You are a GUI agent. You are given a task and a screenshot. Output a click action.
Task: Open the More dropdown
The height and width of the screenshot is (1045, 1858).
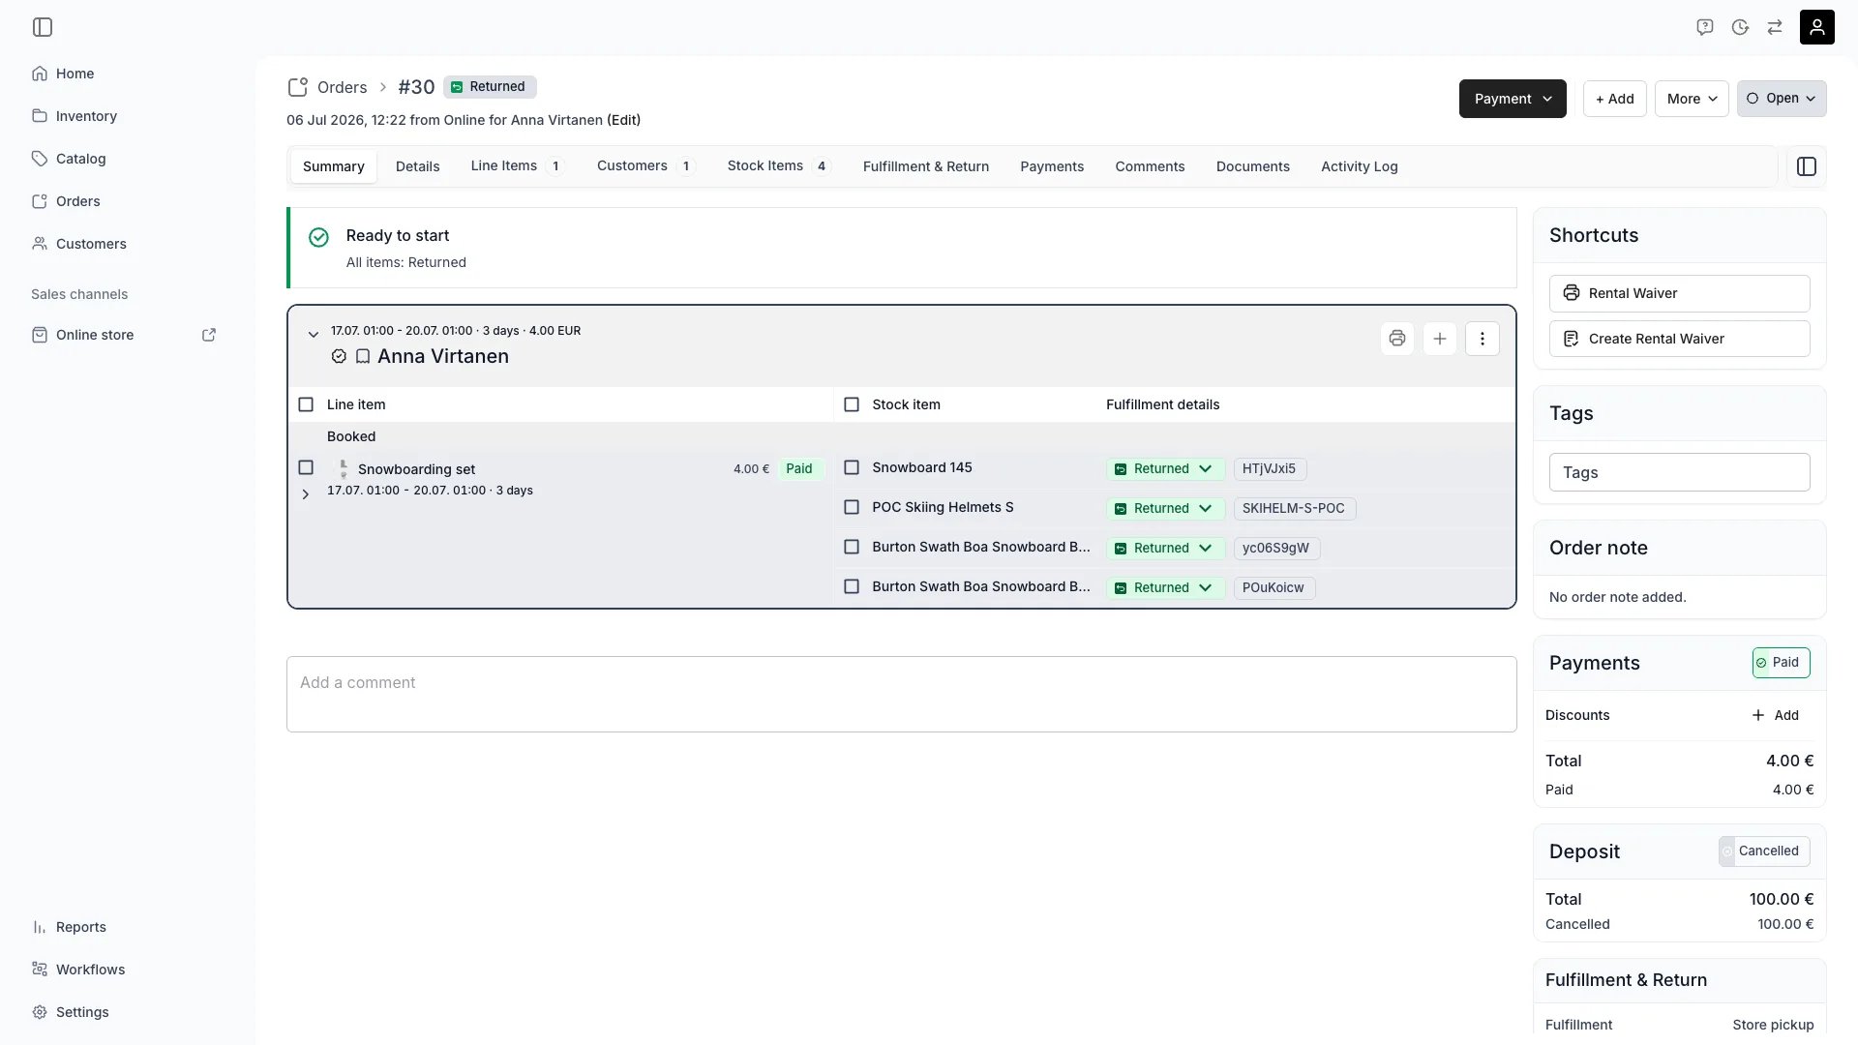pyautogui.click(x=1692, y=99)
